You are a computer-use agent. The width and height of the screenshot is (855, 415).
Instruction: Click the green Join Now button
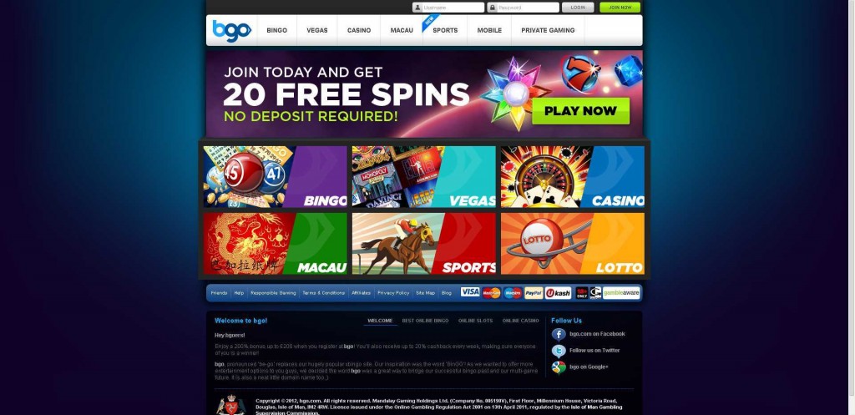pyautogui.click(x=620, y=8)
